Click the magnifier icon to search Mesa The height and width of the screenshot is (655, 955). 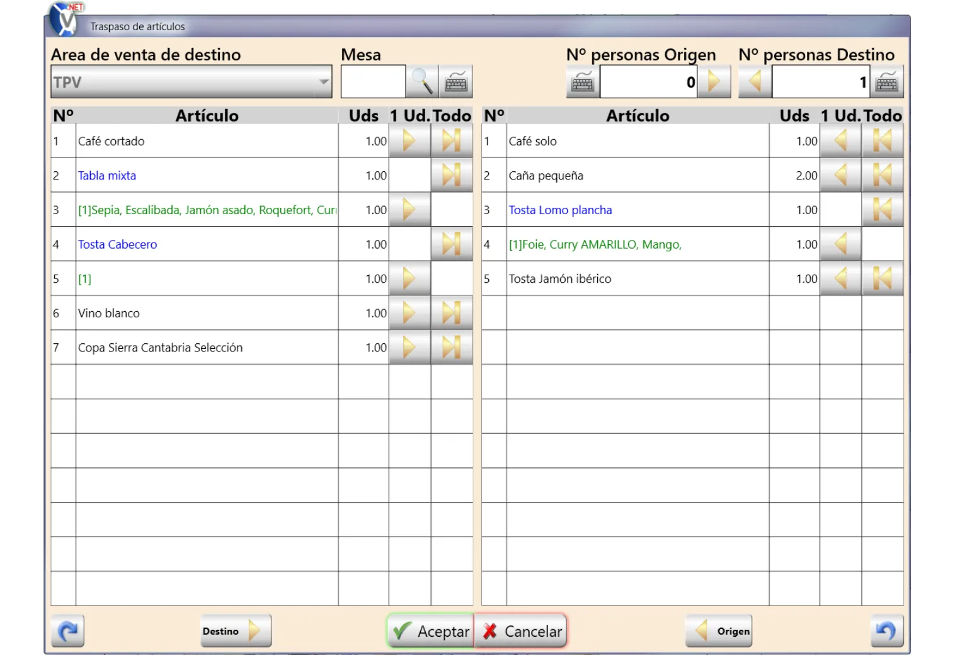coord(421,82)
